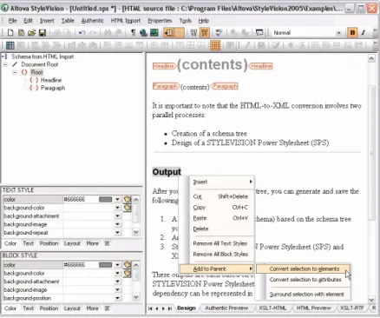Click the TEXT STYLE gray color swatch
Image resolution: width=380 pixels, height=318 pixels.
105,199
